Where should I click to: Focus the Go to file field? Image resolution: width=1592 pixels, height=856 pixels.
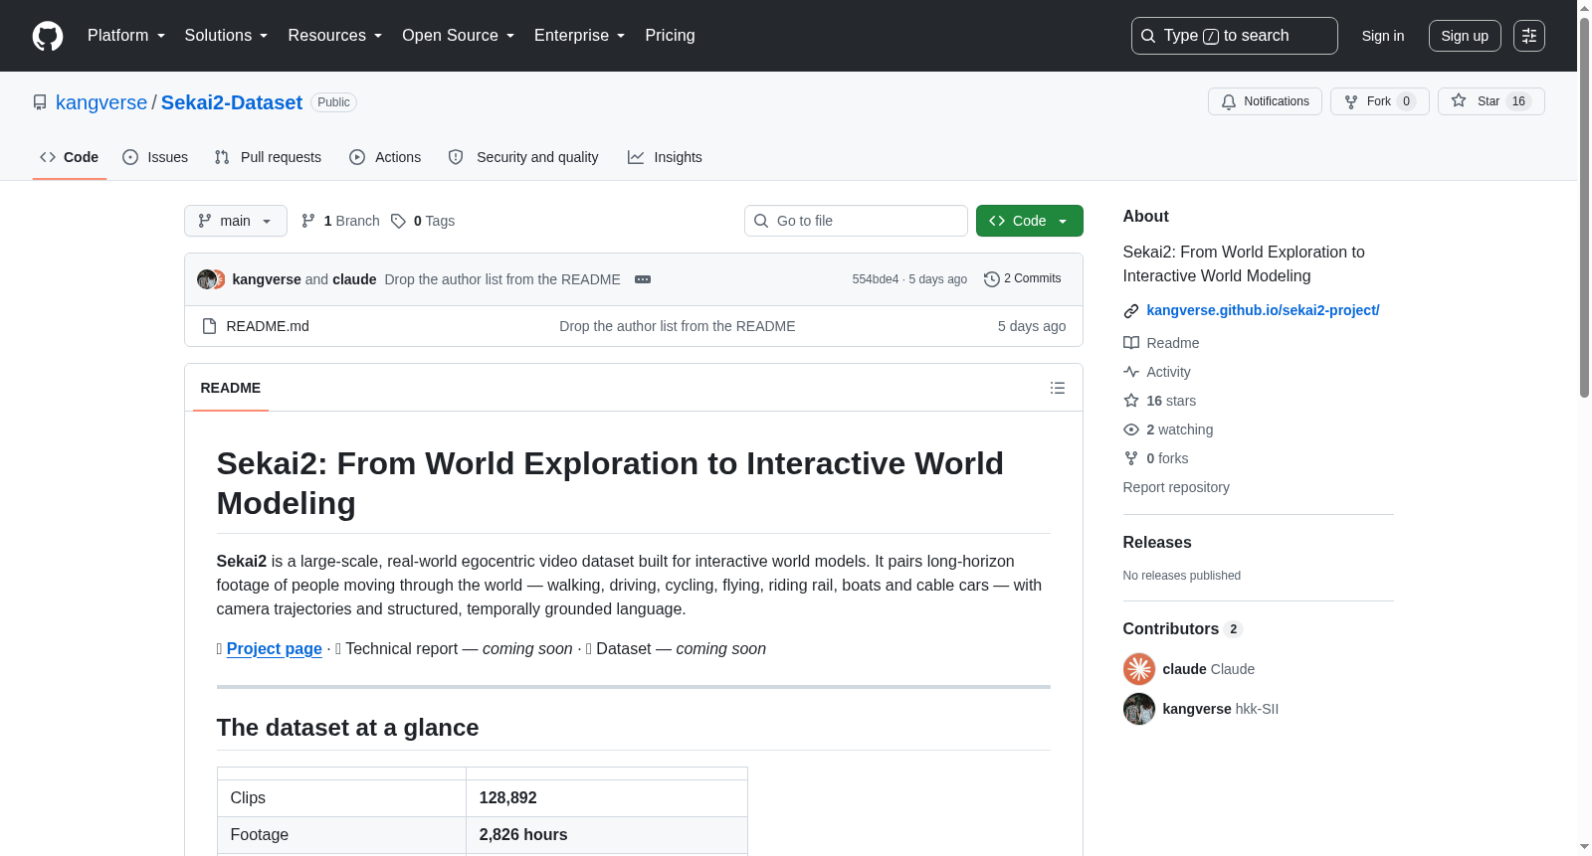856,221
